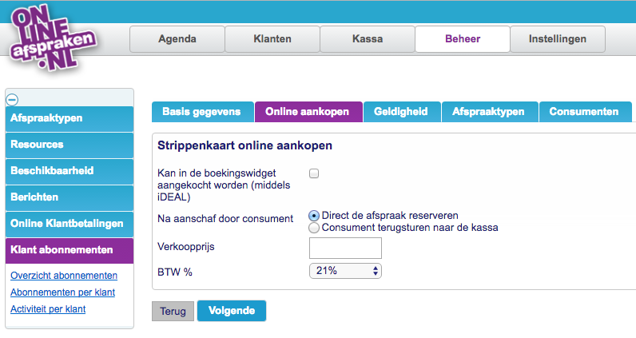Switch to the Basis gegevens tab
The width and height of the screenshot is (636, 338).
(x=202, y=112)
